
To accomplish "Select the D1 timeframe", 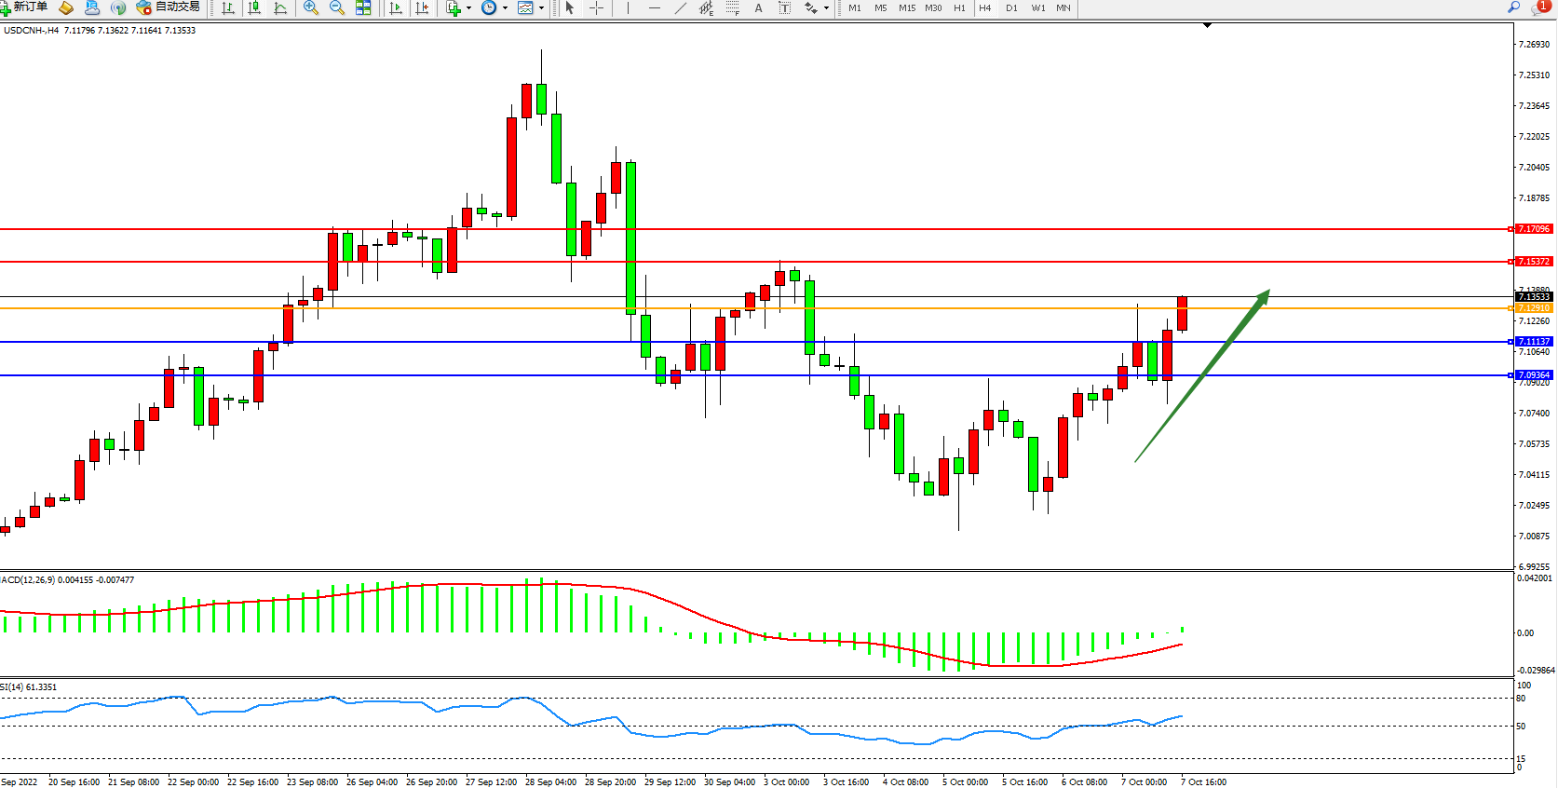I will click(x=1011, y=7).
